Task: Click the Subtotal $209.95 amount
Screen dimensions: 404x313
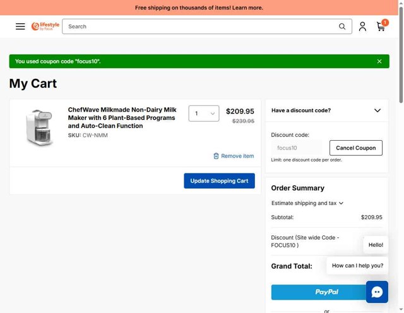Action: click(372, 217)
